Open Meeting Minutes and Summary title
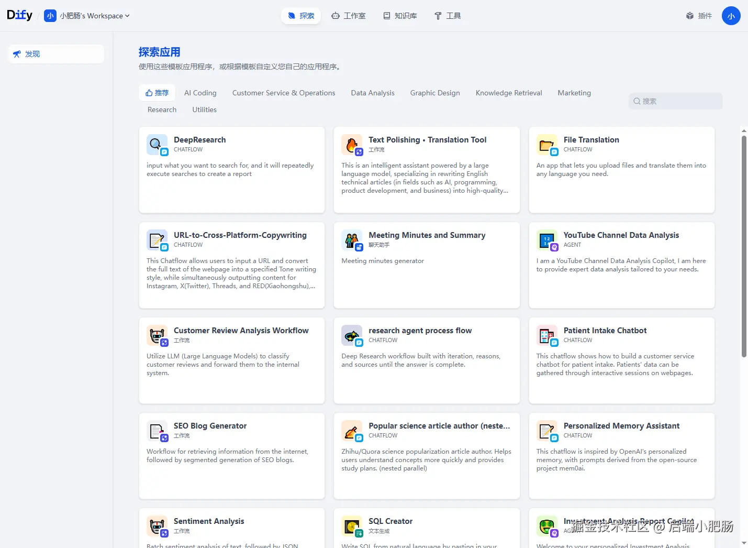The height and width of the screenshot is (548, 748). click(427, 235)
